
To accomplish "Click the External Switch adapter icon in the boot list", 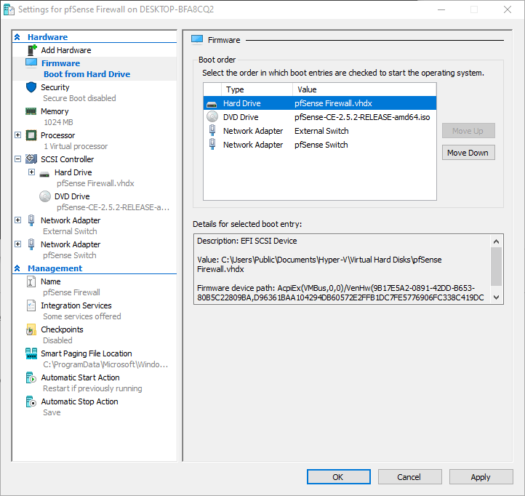I will [212, 130].
